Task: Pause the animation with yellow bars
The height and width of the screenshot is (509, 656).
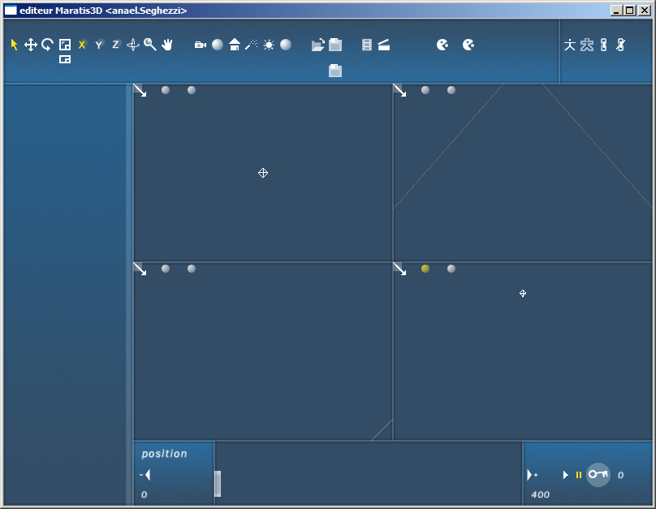Action: 579,475
